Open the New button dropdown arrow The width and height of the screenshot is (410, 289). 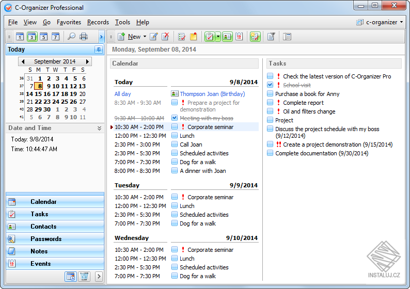145,37
